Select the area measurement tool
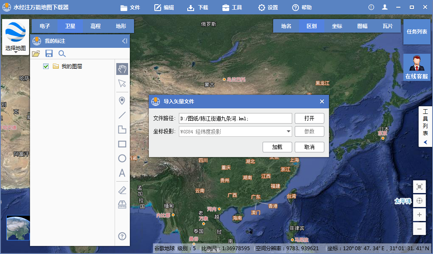This screenshot has width=433, height=254. click(122, 204)
